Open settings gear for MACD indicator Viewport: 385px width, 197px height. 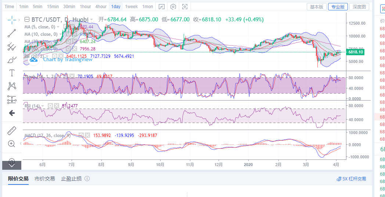coord(81,135)
